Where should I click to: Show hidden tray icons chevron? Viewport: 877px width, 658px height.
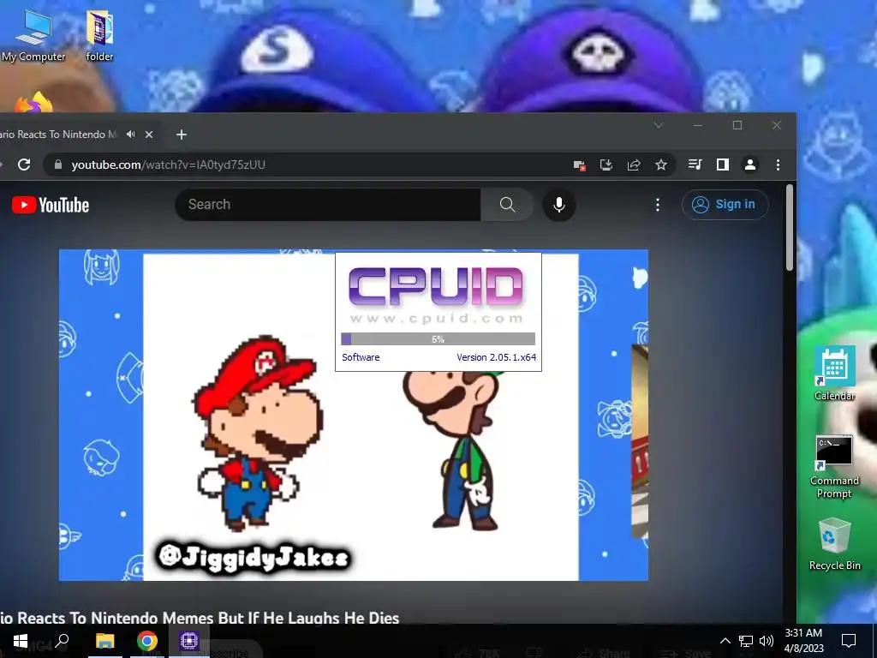(x=725, y=641)
